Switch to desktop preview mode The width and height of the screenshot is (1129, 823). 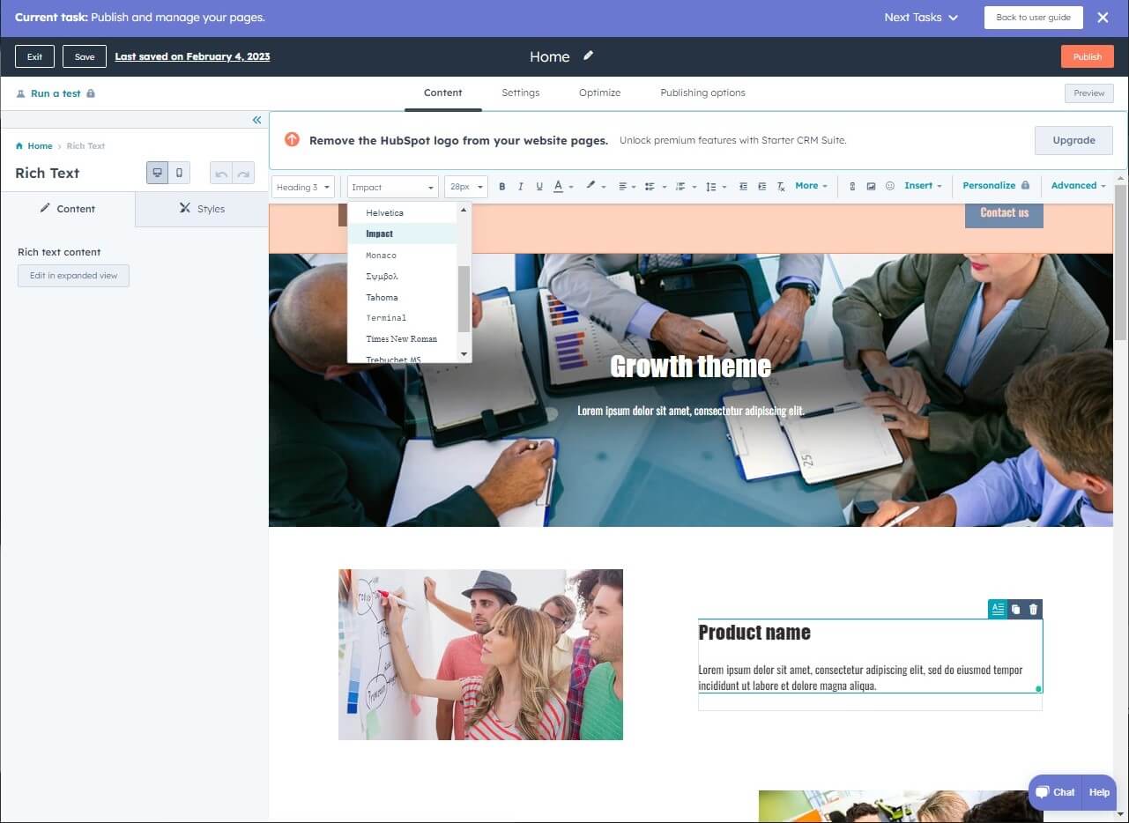pyautogui.click(x=157, y=173)
